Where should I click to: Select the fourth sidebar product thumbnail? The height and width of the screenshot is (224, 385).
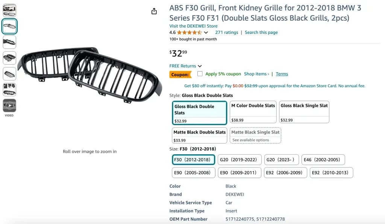9,58
